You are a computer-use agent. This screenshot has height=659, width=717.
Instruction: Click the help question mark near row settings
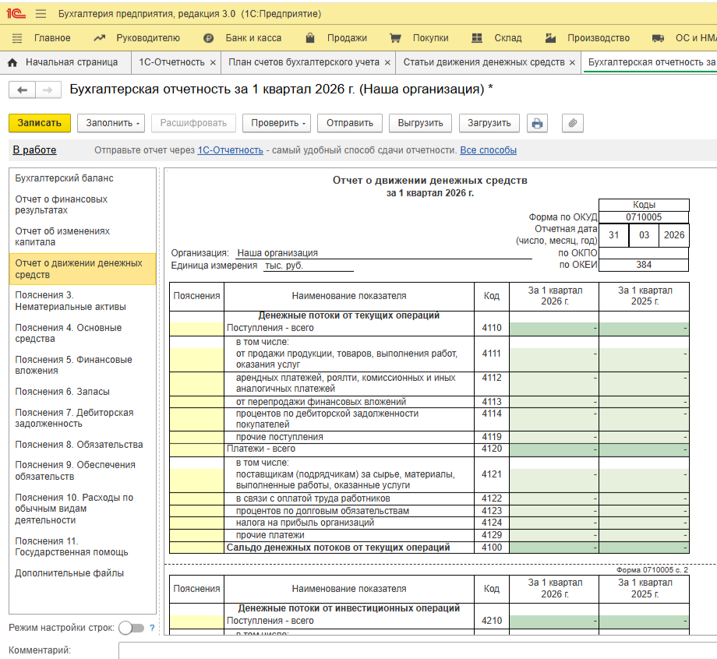[x=152, y=628]
